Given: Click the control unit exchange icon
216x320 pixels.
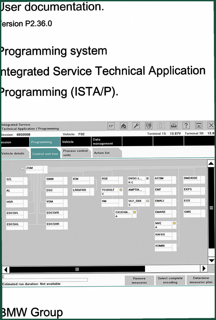Looking at the screenshot, I should (149, 126).
